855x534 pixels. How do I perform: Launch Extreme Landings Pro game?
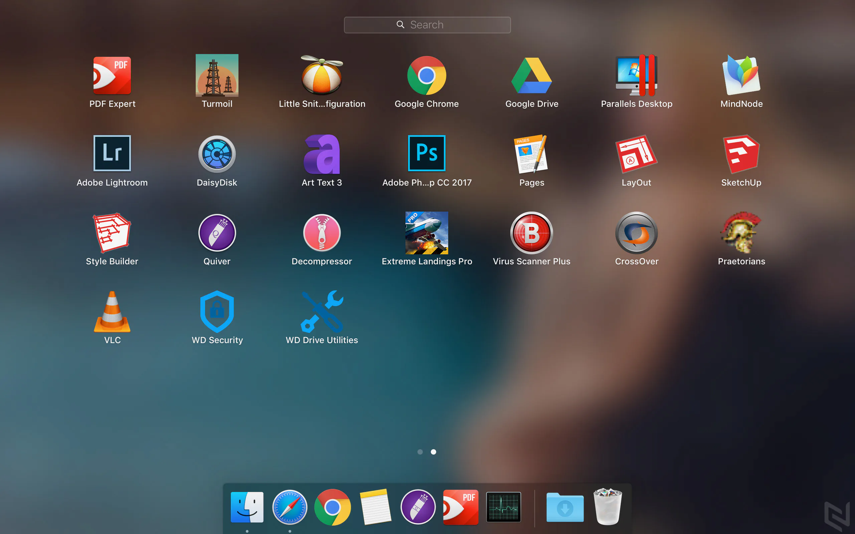tap(427, 233)
